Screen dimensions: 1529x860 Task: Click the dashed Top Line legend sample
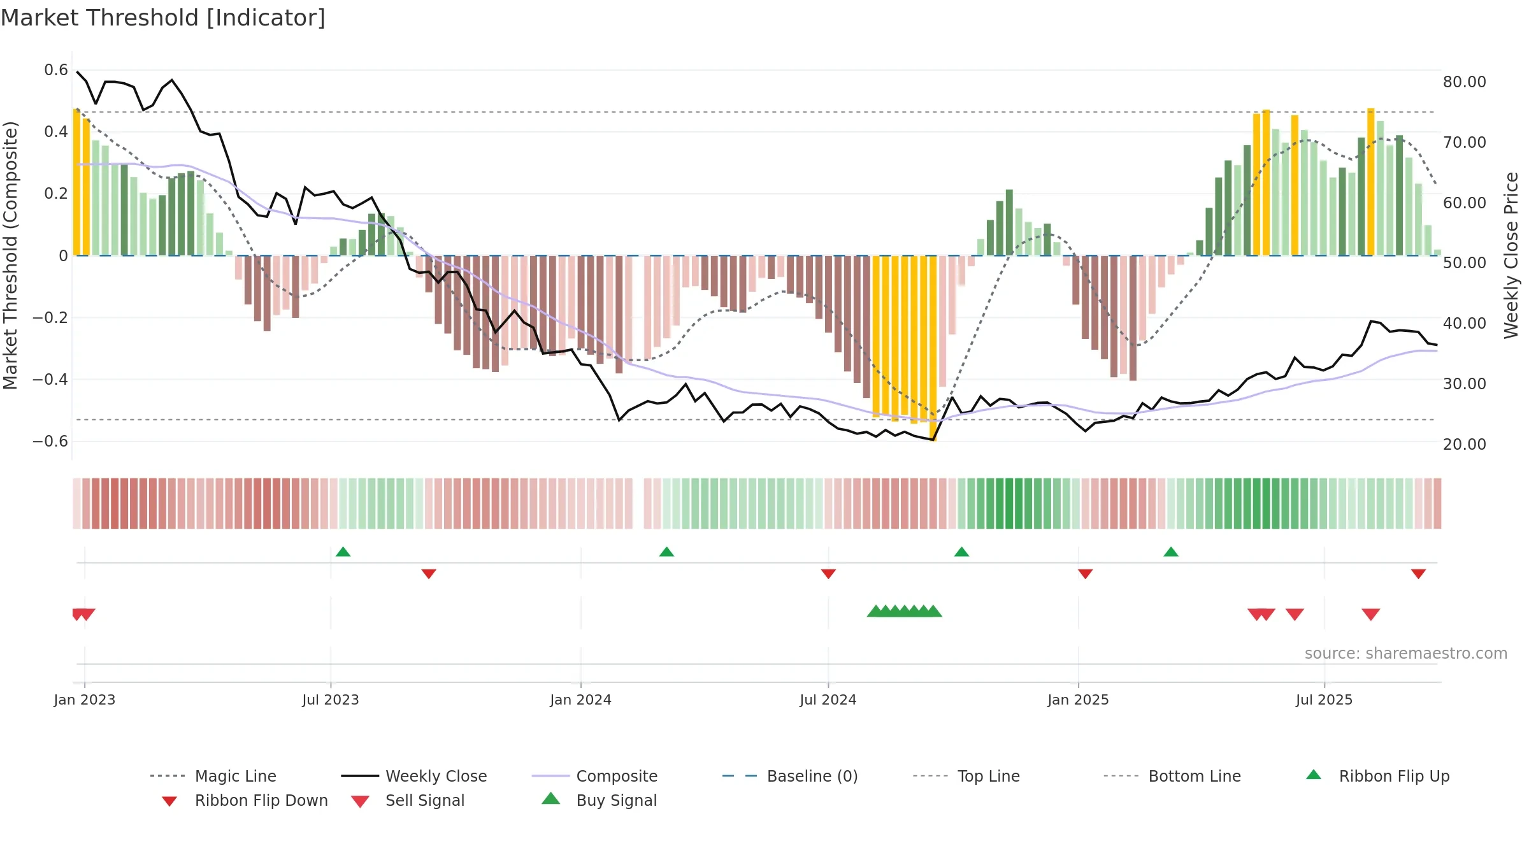930,776
